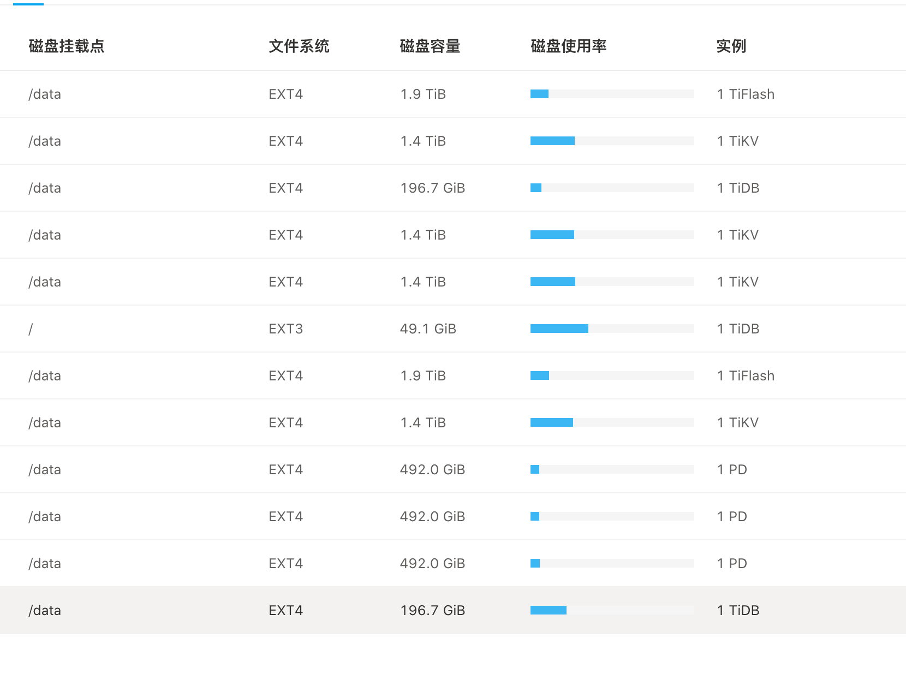Click the 磁盘容量 column header
This screenshot has width=906, height=692.
[x=430, y=46]
